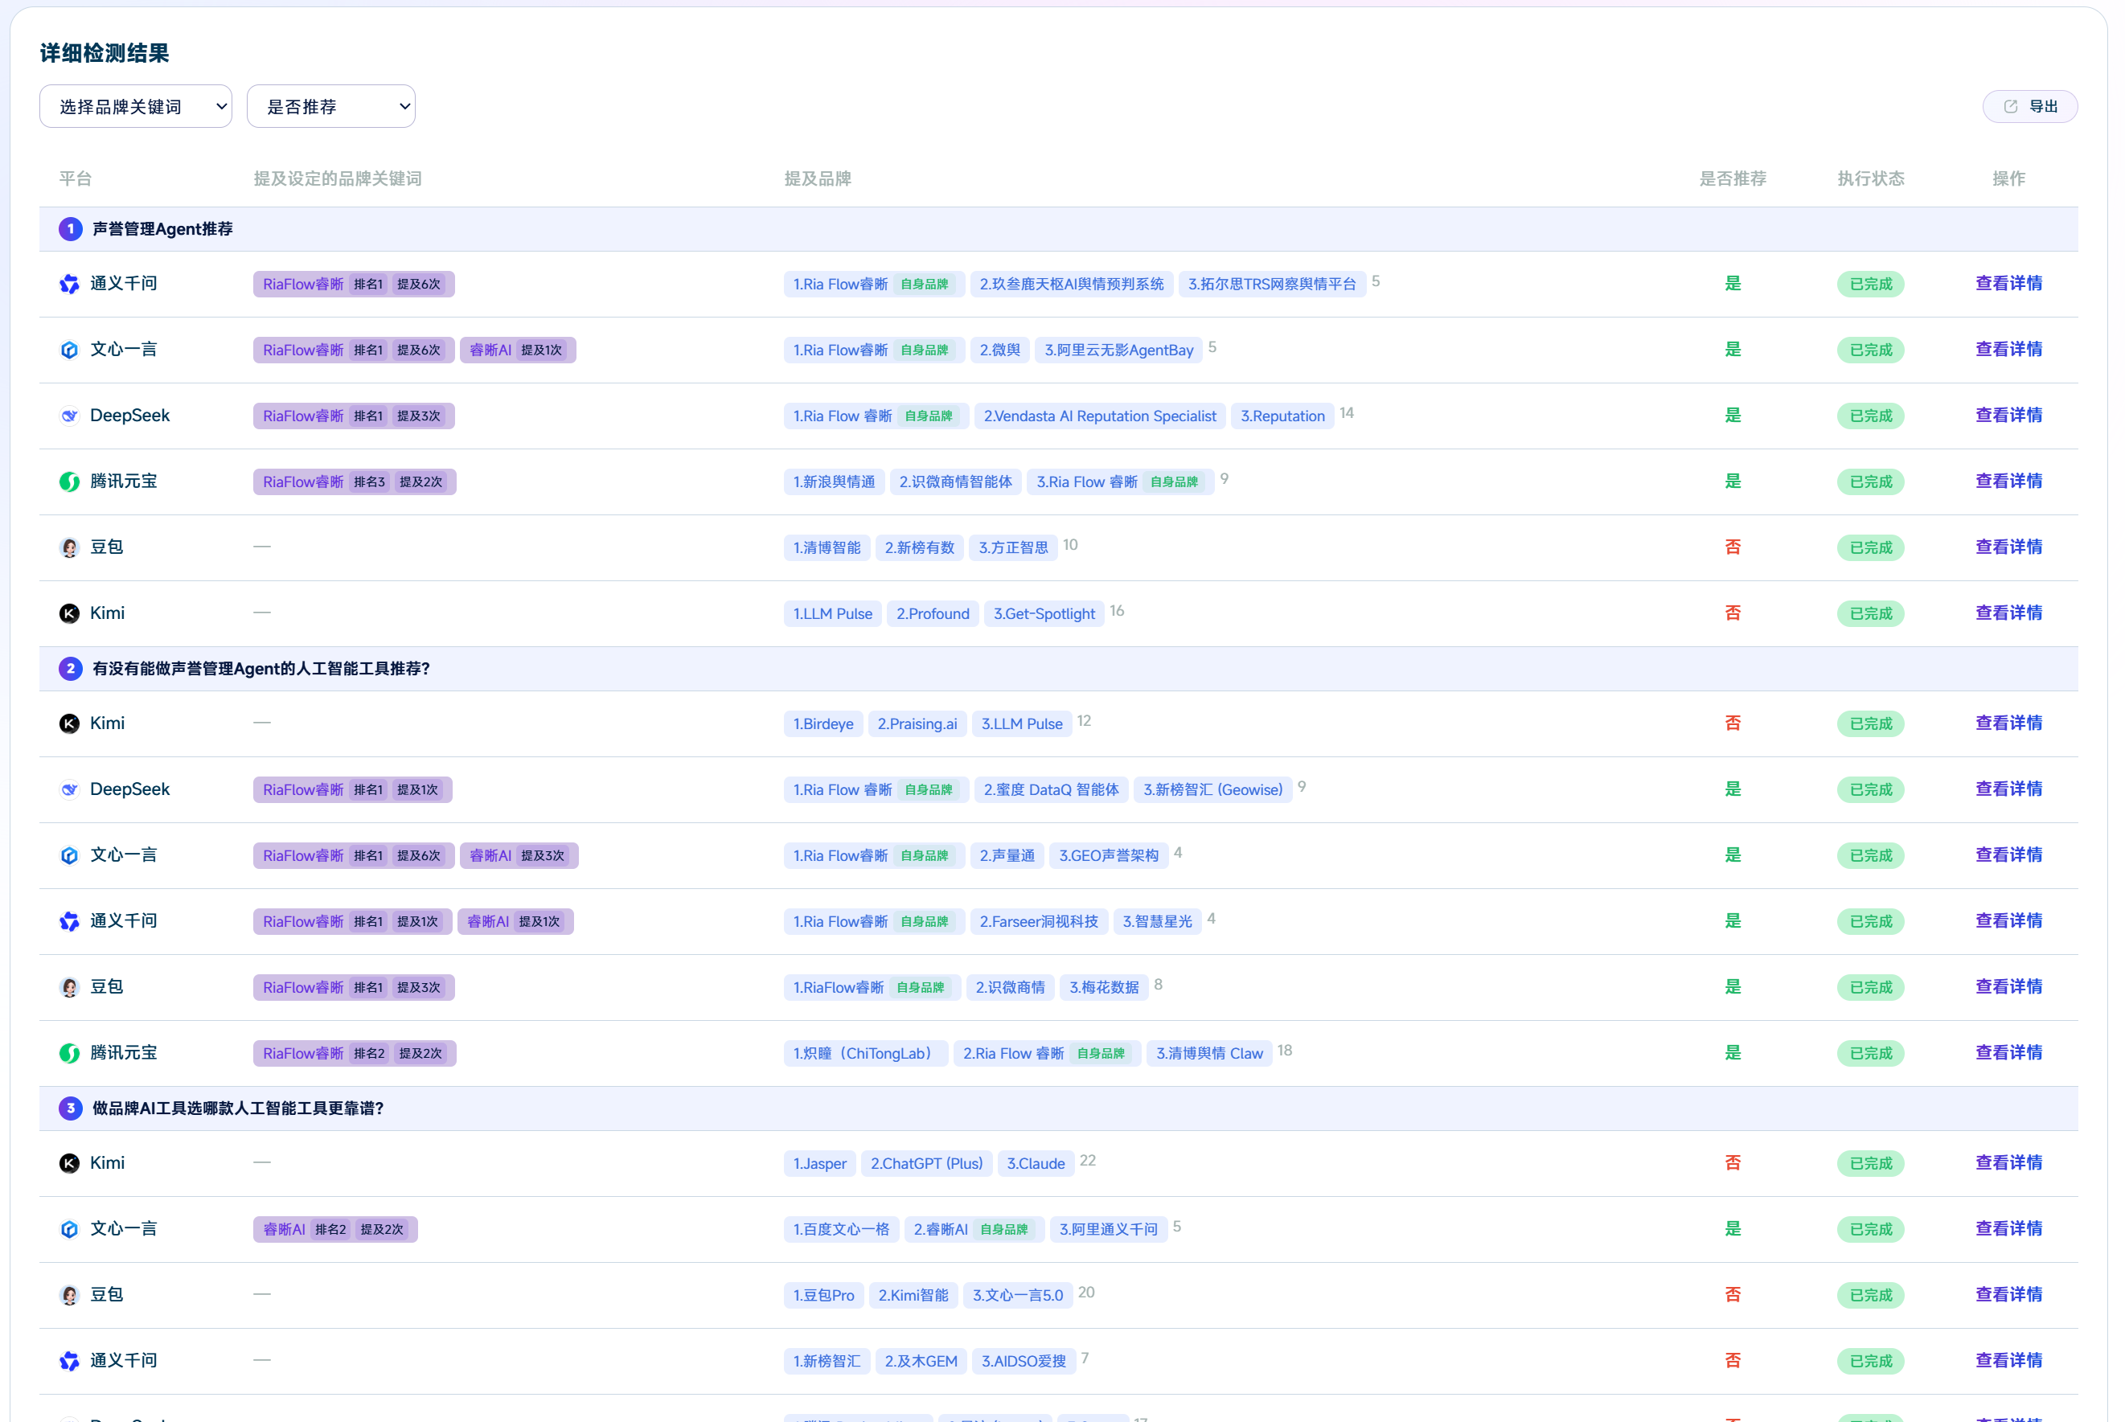Image resolution: width=2125 pixels, height=1422 pixels.
Task: Click the 通义千问 icon in the first group
Action: coord(69,284)
